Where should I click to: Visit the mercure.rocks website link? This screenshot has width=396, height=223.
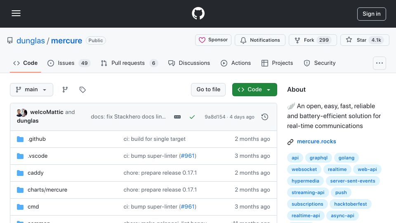pos(316,142)
